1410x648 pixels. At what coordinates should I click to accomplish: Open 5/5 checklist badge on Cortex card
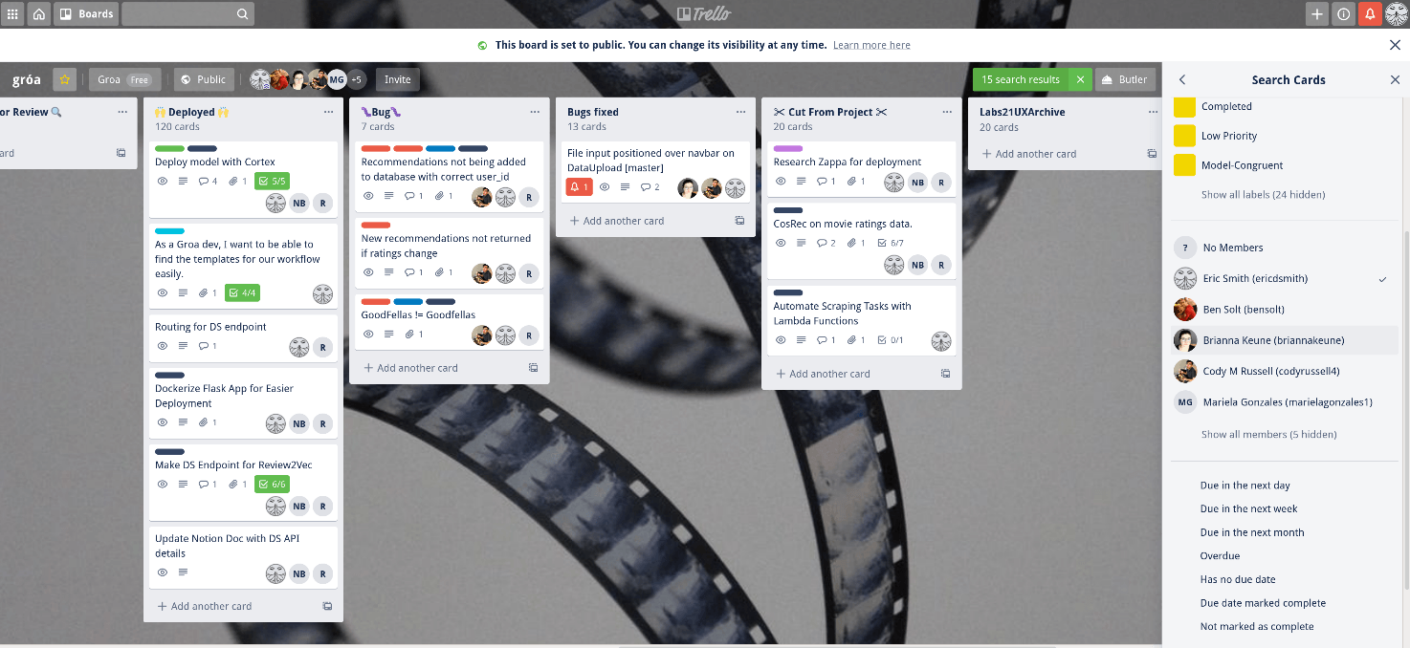click(x=272, y=181)
